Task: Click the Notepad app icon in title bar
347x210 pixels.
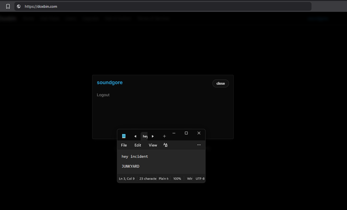Action: [x=124, y=136]
